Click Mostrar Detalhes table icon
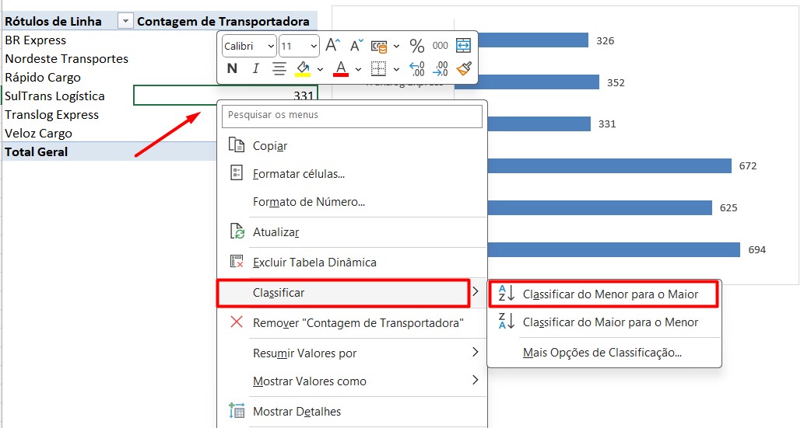The height and width of the screenshot is (428, 811). 237,411
